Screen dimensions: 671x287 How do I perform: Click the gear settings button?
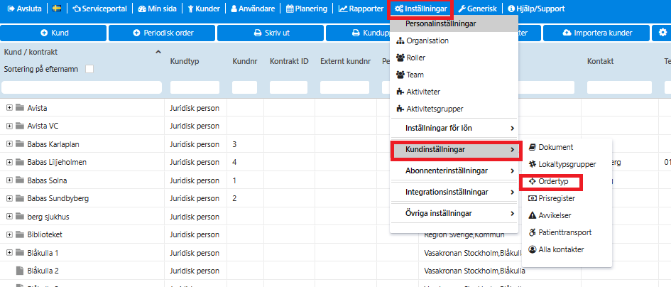[662, 33]
